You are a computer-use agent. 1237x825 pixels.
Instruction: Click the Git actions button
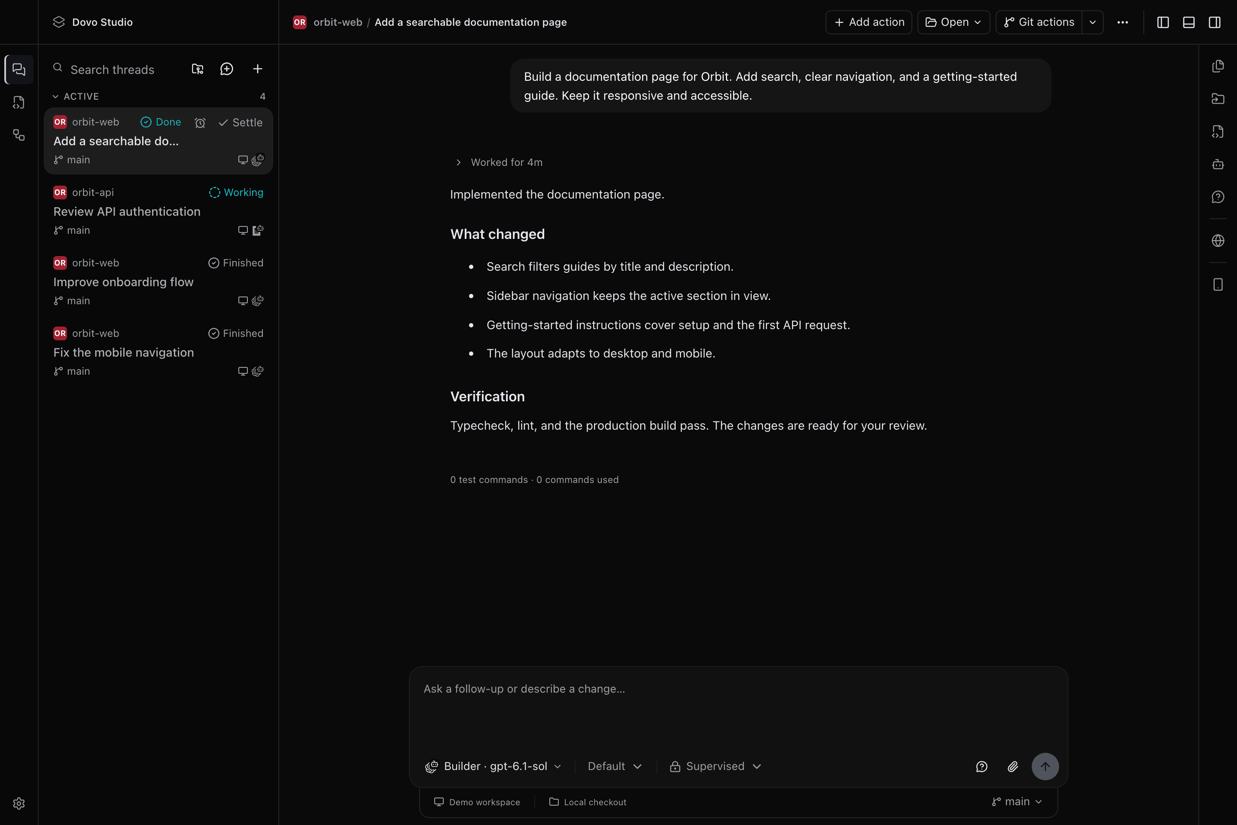pyautogui.click(x=1039, y=22)
